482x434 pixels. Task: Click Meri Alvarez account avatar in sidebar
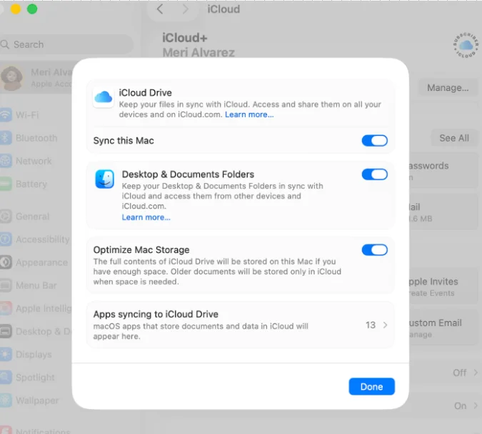pos(11,78)
